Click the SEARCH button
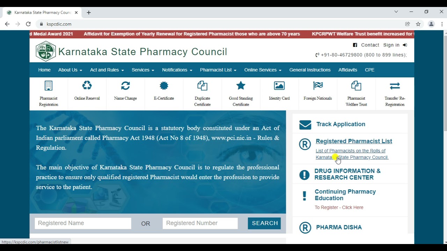Viewport: 447px width, 251px height. coord(264,223)
